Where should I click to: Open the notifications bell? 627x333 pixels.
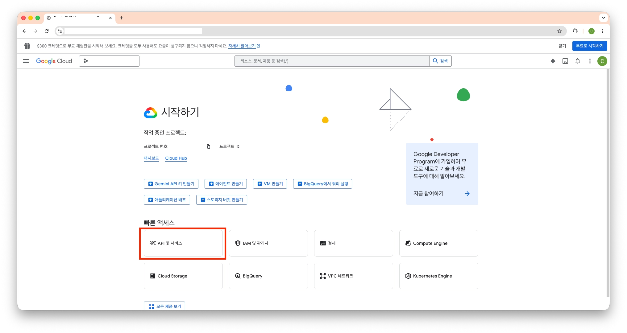(578, 61)
